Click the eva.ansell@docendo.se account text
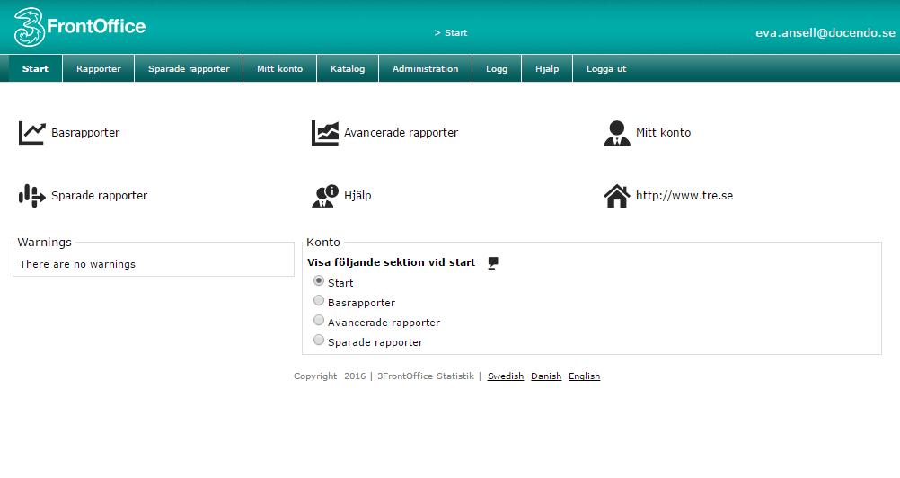Screen dimensions: 900x478 [825, 32]
